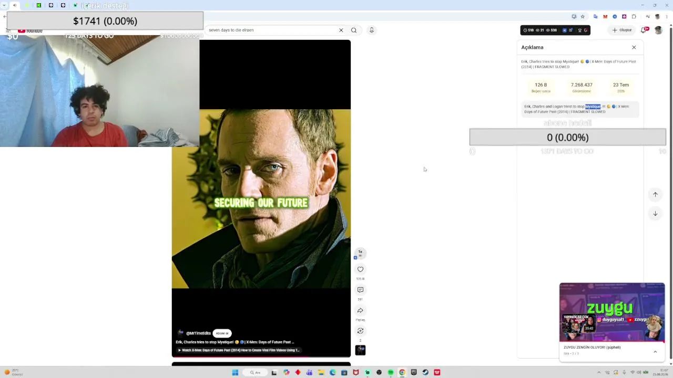This screenshot has width=673, height=378.
Task: Open the @MrTimeEdits channel name
Action: [198, 333]
